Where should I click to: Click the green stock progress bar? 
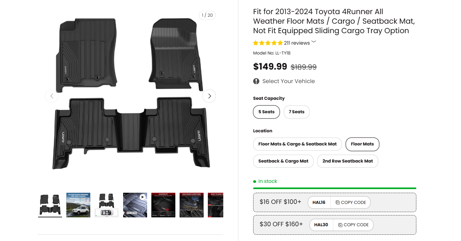[334, 188]
